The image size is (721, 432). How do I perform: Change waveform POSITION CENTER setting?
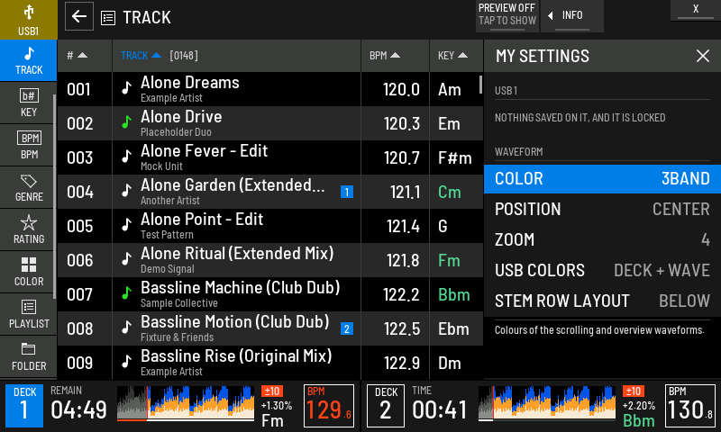point(602,210)
